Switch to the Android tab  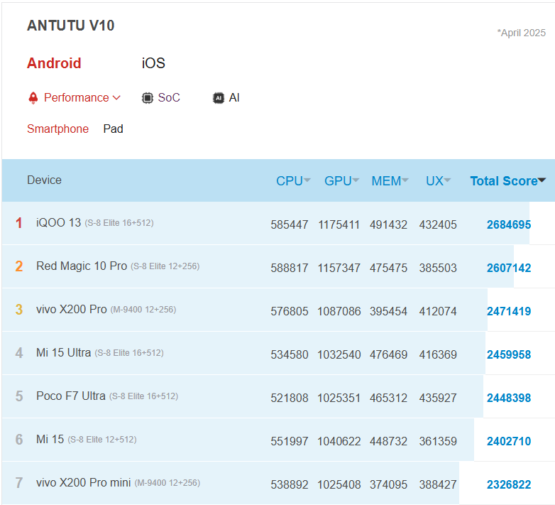(54, 63)
